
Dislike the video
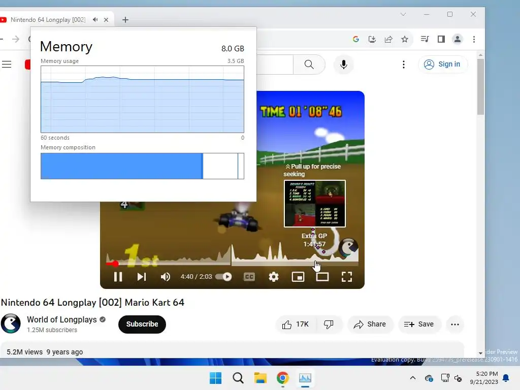coord(329,324)
